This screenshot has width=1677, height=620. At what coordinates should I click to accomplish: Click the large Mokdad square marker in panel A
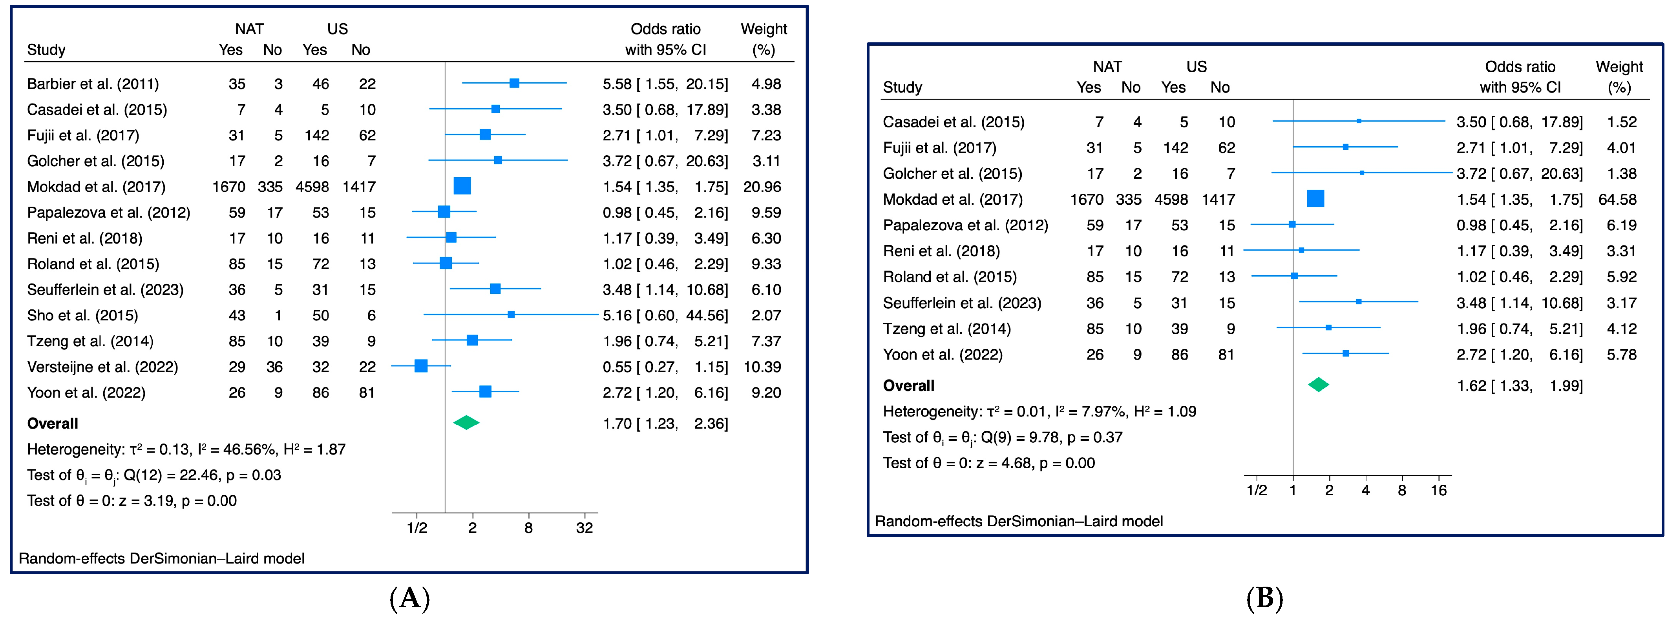coord(462,186)
